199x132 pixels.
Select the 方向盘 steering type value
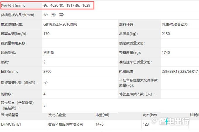[49, 53]
